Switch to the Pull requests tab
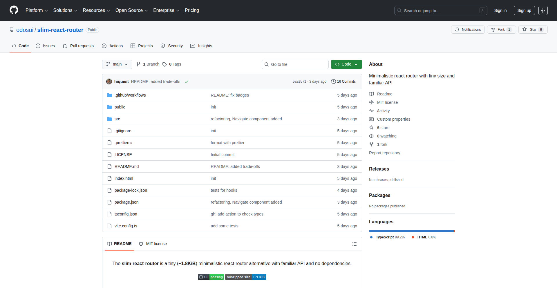This screenshot has height=288, width=557. point(78,46)
